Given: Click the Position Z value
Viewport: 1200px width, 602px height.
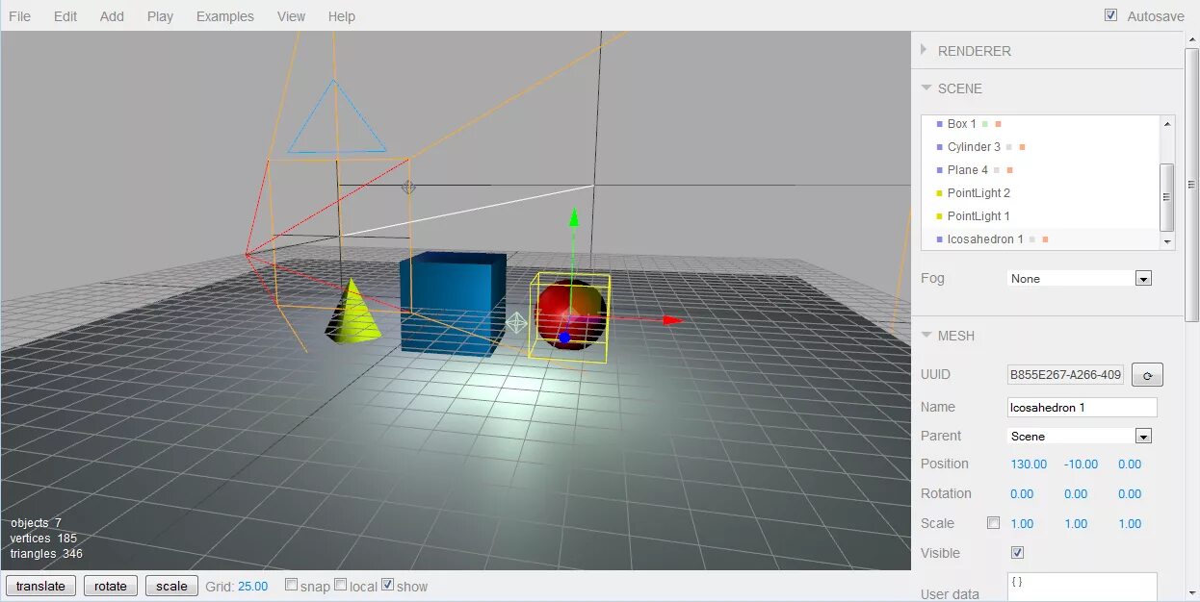Looking at the screenshot, I should pyautogui.click(x=1130, y=464).
